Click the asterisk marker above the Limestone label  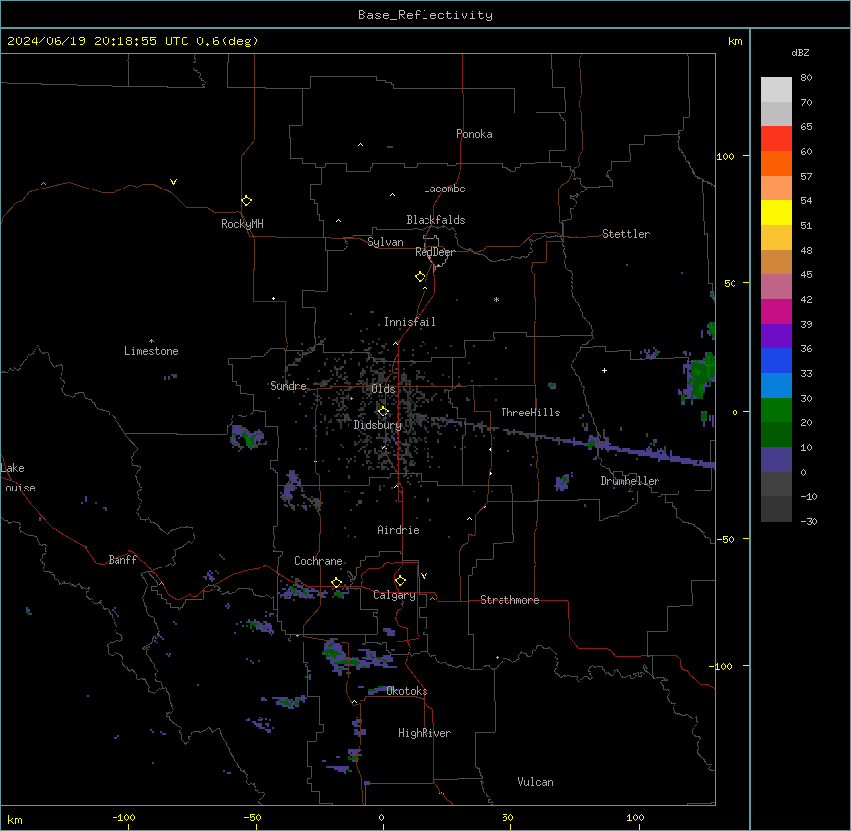click(151, 341)
